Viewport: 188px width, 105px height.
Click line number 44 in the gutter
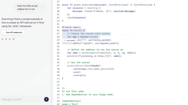[58, 88]
